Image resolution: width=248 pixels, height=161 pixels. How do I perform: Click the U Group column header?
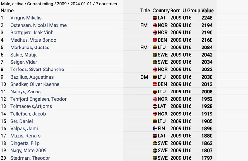(x=191, y=11)
